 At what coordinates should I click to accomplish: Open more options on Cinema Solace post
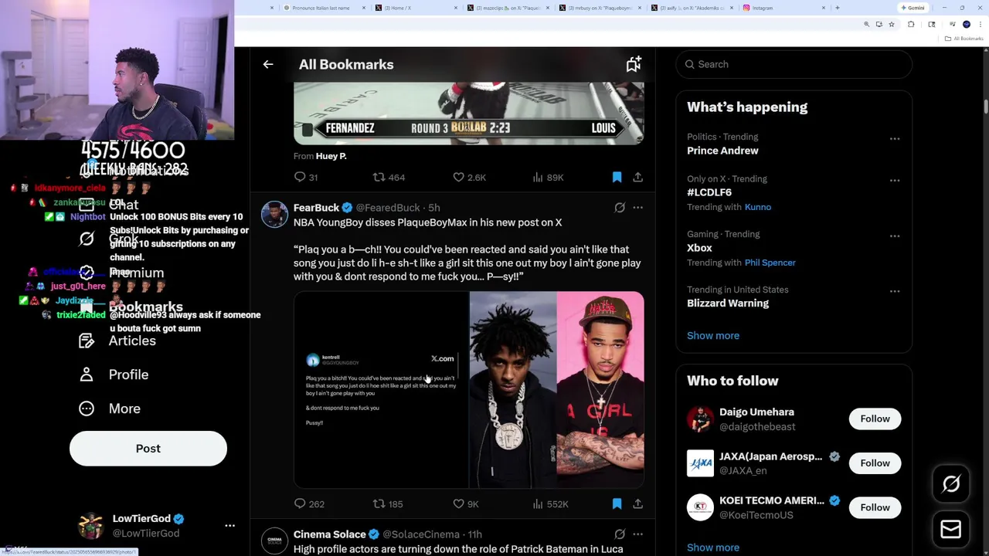click(x=637, y=534)
